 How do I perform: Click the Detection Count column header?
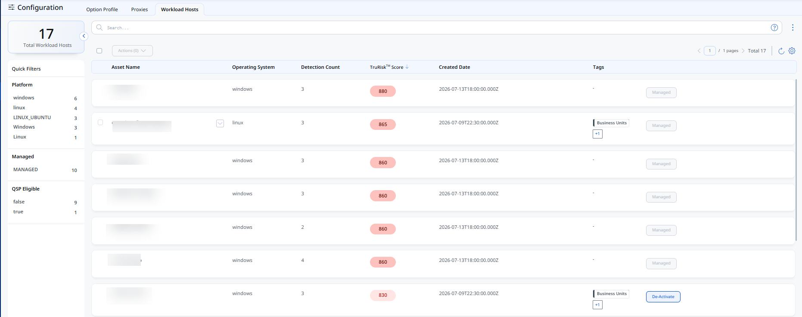320,67
